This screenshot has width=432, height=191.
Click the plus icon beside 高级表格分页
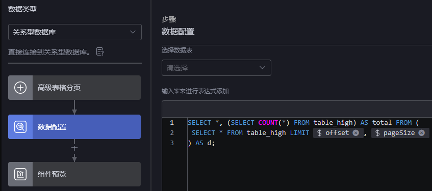[20, 88]
